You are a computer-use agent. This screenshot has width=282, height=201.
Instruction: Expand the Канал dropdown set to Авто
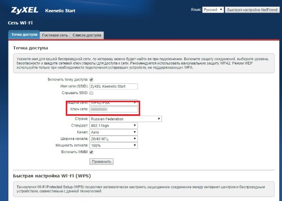113,132
